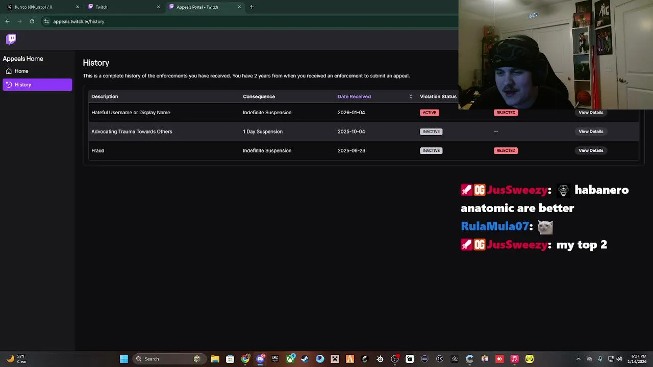Click the 2026-01-04 date cell

351,112
